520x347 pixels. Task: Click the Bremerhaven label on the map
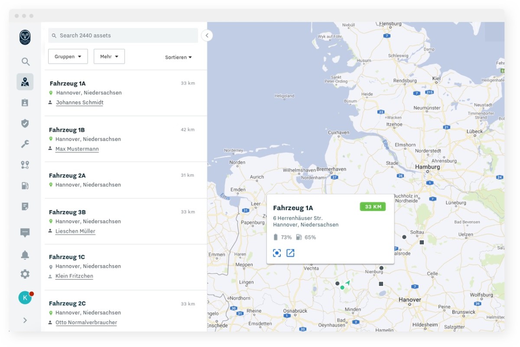[331, 169]
